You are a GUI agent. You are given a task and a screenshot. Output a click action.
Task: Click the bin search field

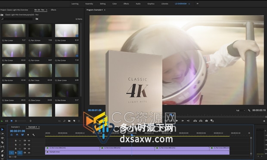point(17,19)
